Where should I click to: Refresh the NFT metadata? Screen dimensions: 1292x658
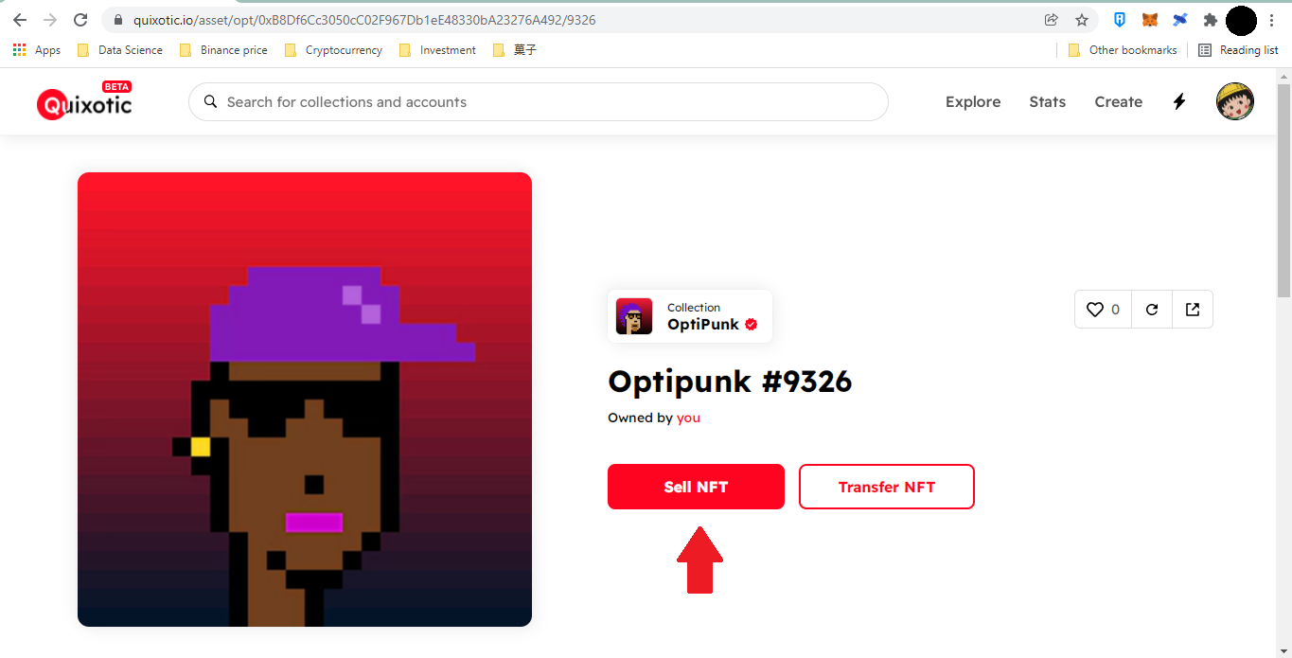pos(1152,310)
